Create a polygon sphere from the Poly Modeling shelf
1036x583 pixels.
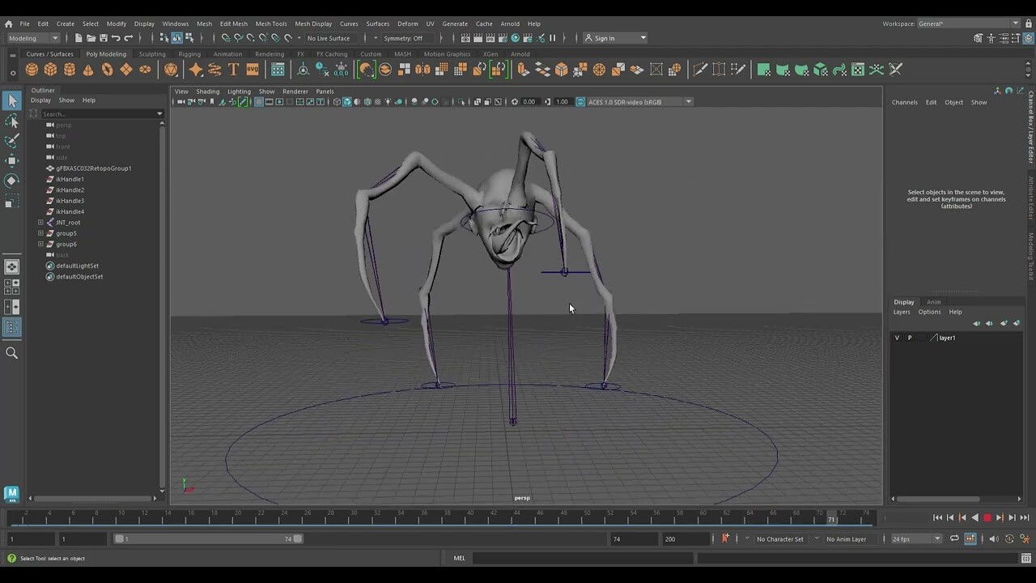(x=31, y=70)
